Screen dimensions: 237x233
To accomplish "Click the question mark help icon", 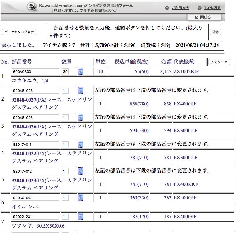I will click(x=167, y=8).
